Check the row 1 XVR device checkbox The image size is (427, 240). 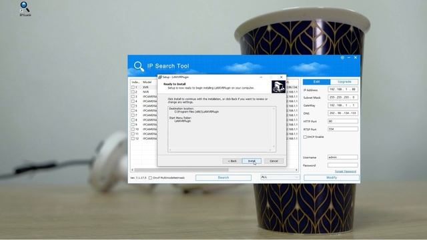133,87
